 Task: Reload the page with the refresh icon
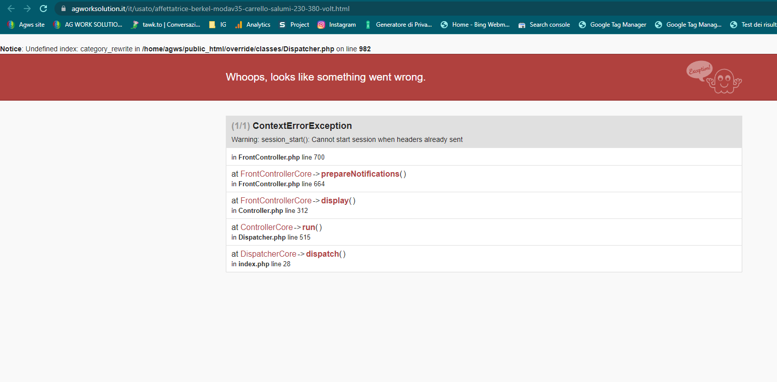pyautogui.click(x=43, y=9)
